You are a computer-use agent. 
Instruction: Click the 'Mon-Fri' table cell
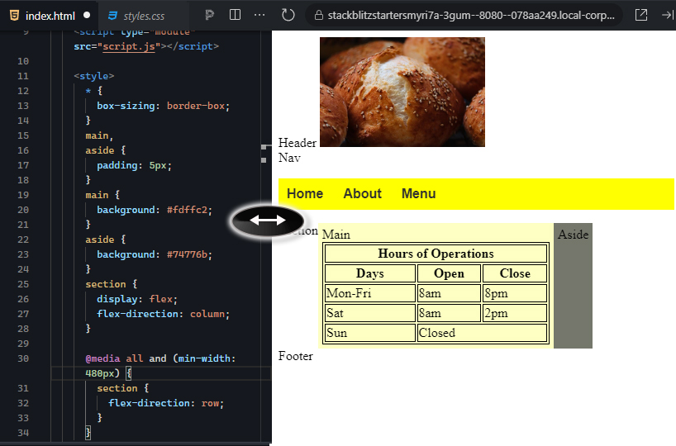[370, 293]
